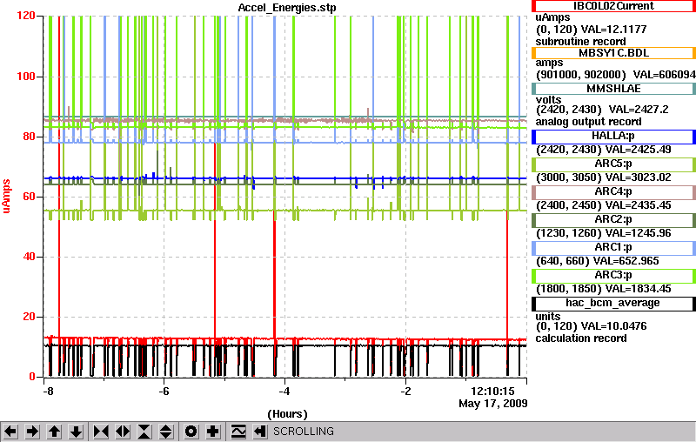
Task: Click the circle auto-scale toolbar icon
Action: pos(191,432)
